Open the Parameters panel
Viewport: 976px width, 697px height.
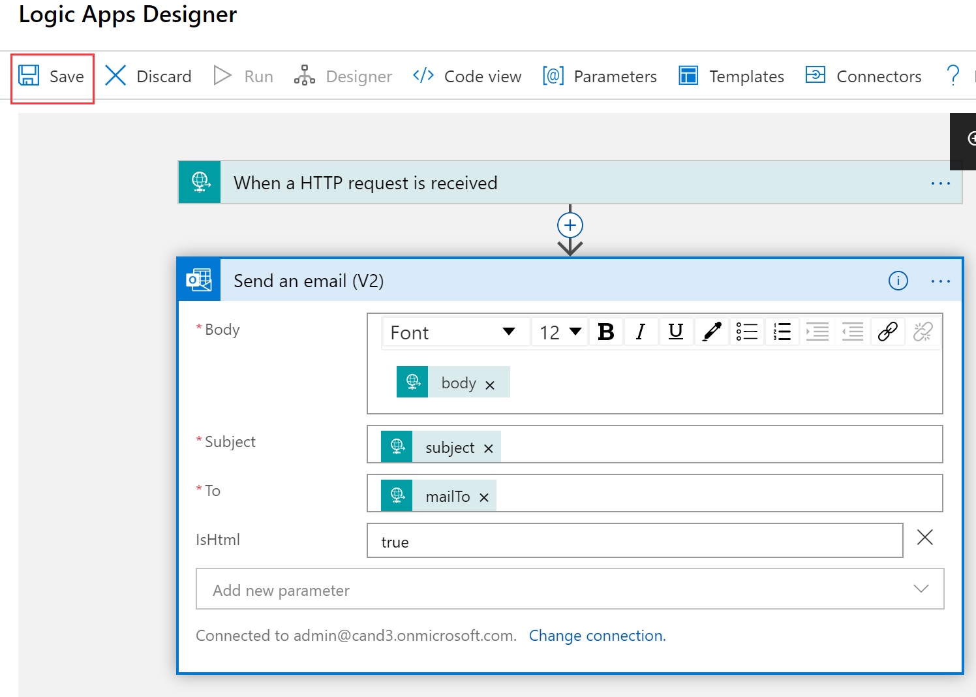click(x=600, y=76)
